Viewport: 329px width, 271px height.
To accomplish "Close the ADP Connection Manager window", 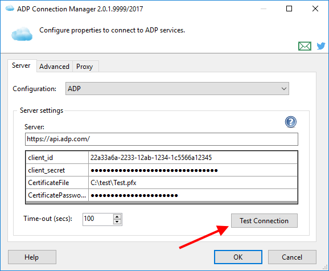I will [x=315, y=9].
